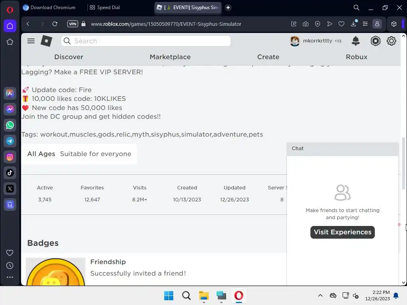407x305 pixels.
Task: Open the Friendship badge thumbnail
Action: (56, 272)
